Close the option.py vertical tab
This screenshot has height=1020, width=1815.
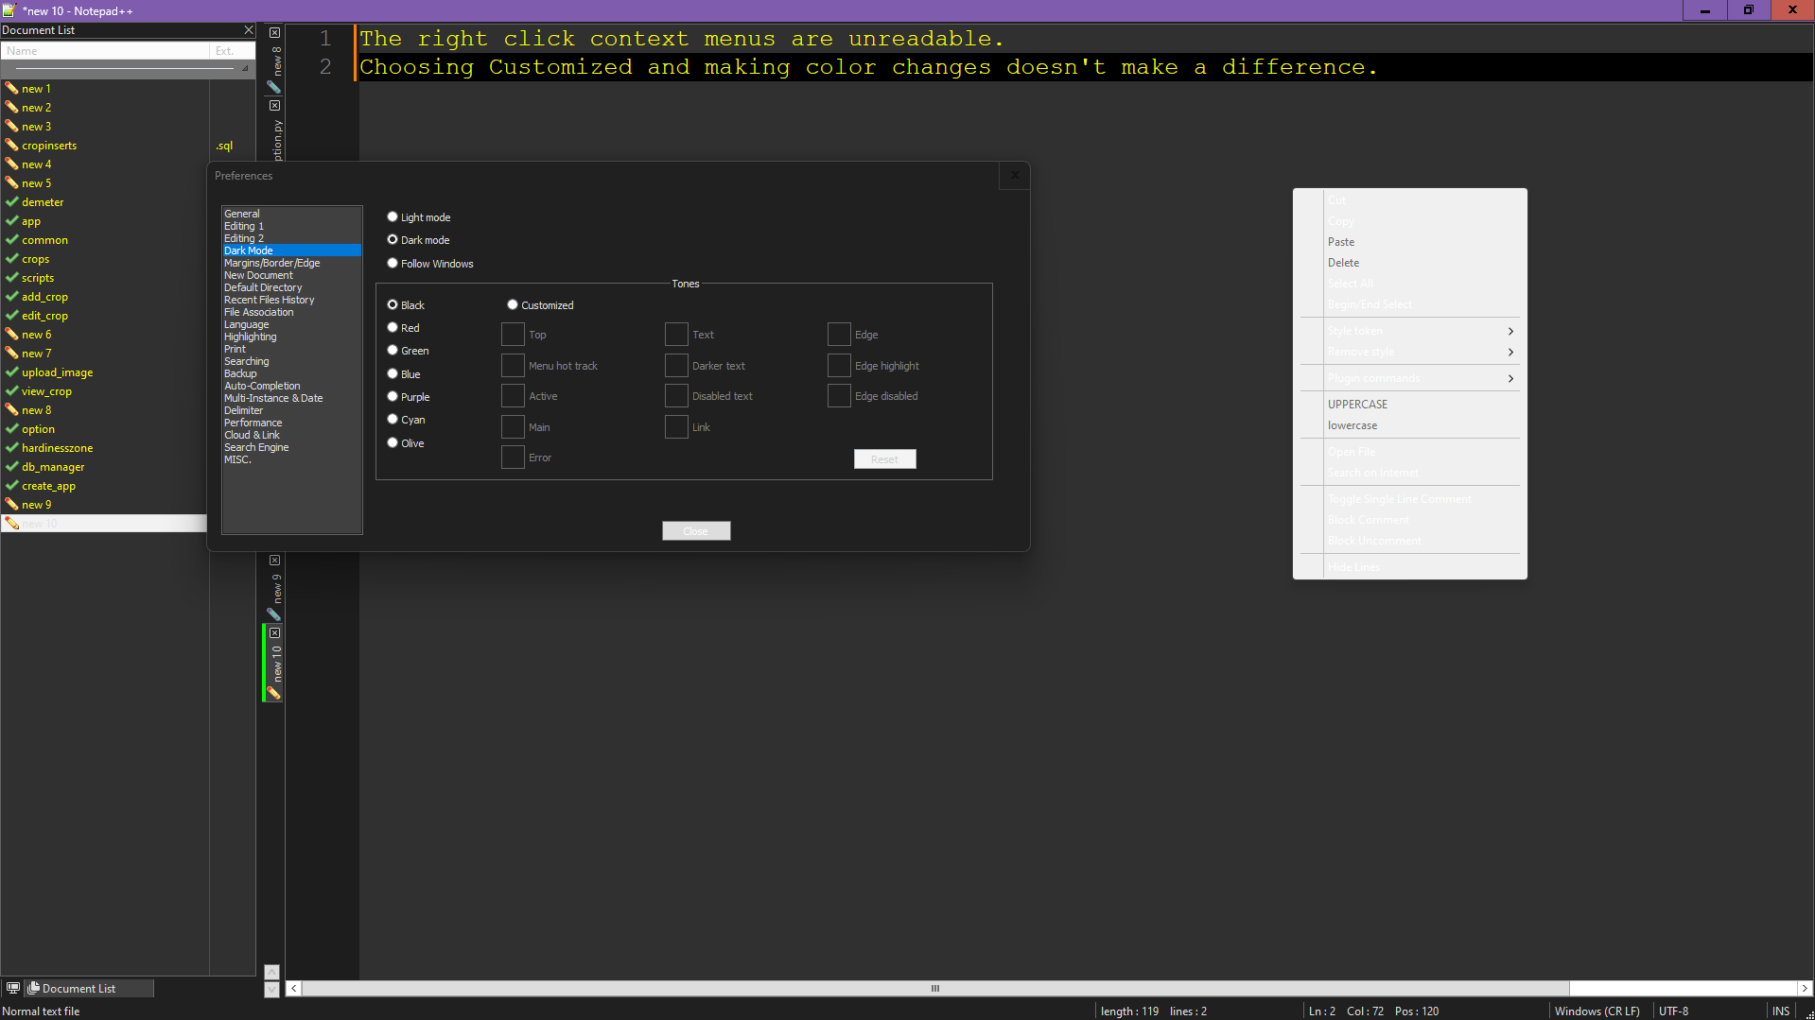click(x=274, y=106)
